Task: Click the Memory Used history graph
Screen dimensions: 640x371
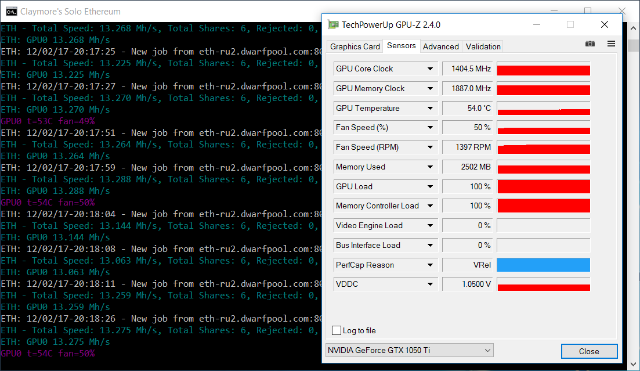Action: (543, 167)
